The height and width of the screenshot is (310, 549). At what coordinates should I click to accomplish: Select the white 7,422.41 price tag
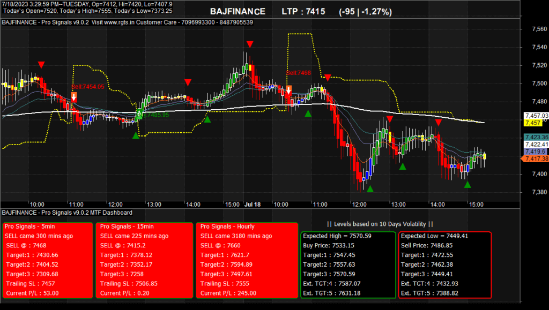pyautogui.click(x=536, y=145)
